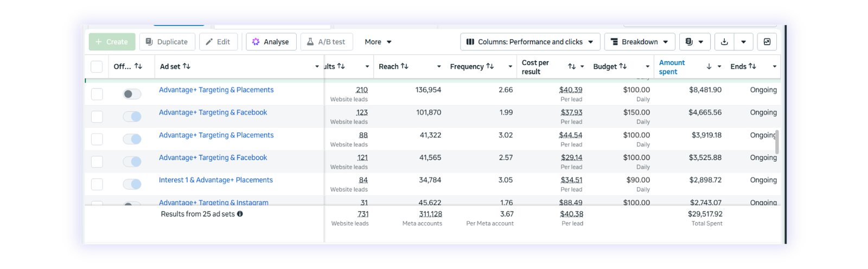Open Frequency column options caret
The image size is (868, 269).
(510, 67)
